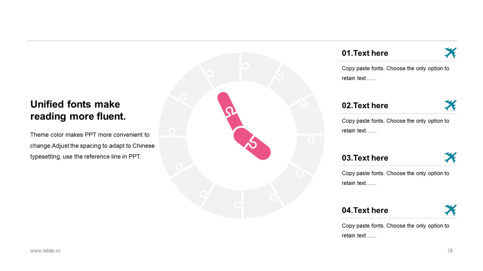Click the description text under 04.Text here
Viewport: 483px width, 271px height.
395,231
